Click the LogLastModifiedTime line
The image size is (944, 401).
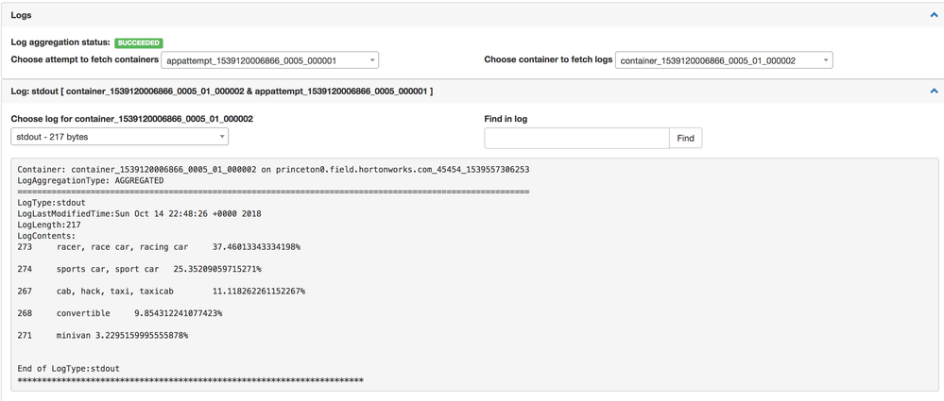point(140,214)
